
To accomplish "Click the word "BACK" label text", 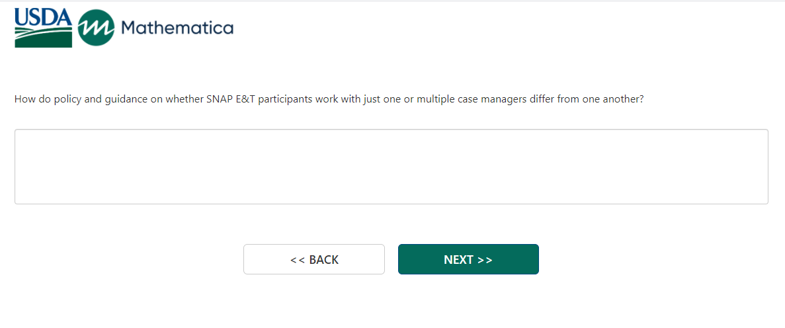I will (x=324, y=260).
